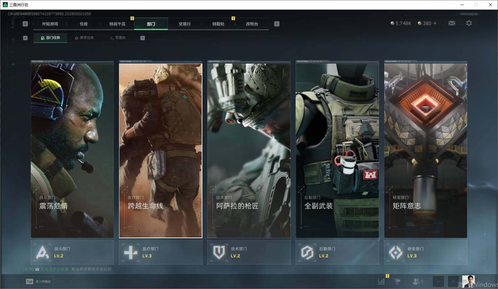Viewport: 498px width, 289px height.
Task: Click the flags icon in bottom bar
Action: coord(397,281)
